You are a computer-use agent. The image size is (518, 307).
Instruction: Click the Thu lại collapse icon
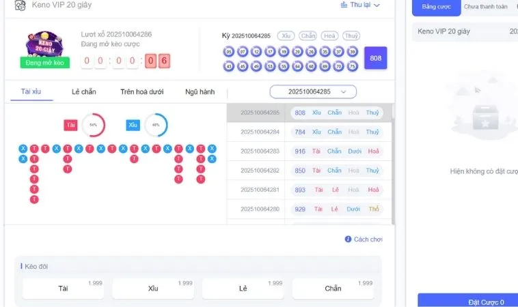[x=344, y=5]
